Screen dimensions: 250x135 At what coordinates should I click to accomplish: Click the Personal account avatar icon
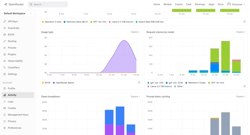click(x=229, y=4)
